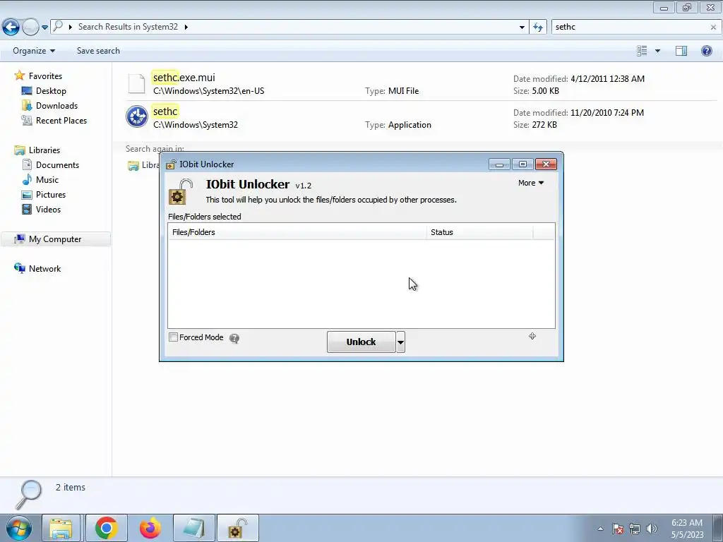Image resolution: width=723 pixels, height=542 pixels.
Task: Open the Music library
Action: click(x=47, y=180)
